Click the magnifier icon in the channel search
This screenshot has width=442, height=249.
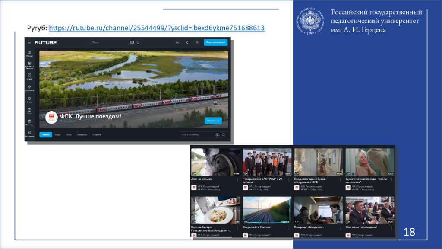pos(224,135)
